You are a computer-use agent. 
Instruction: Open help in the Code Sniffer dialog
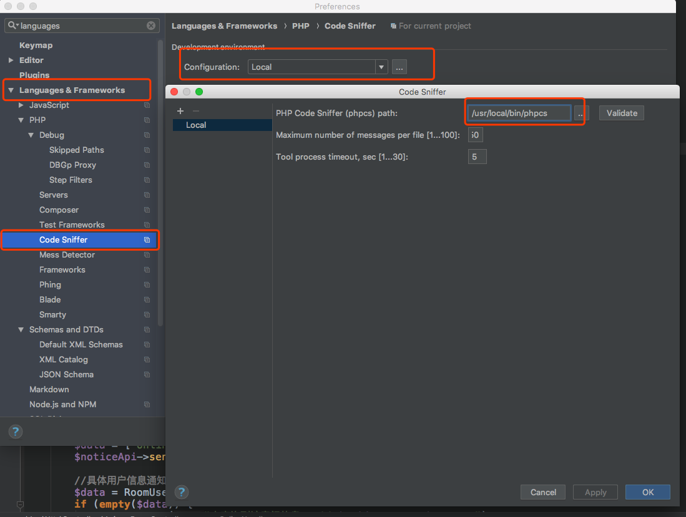tap(182, 492)
